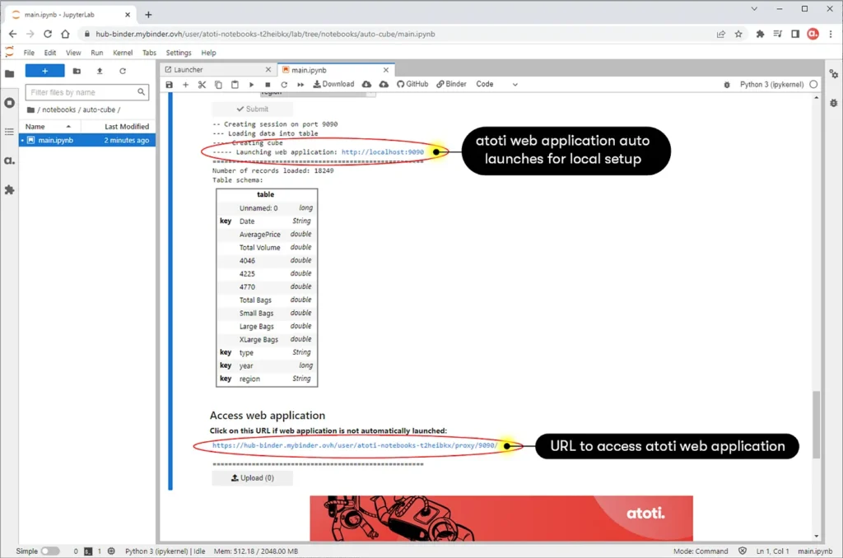The image size is (843, 558).
Task: Click the blue New Launcher plus button
Action: (44, 71)
